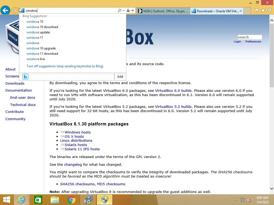The width and height of the screenshot is (274, 205).
Task: Open the address bar autocomplete dropdown arrow
Action: (x=124, y=11)
